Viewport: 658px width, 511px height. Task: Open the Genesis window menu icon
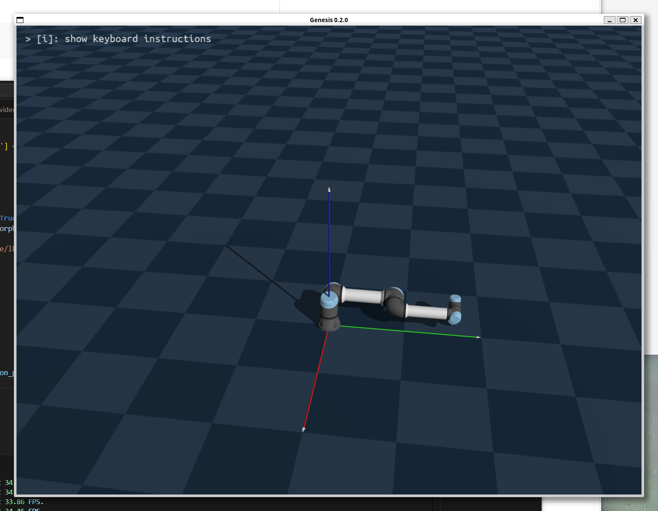click(x=20, y=20)
